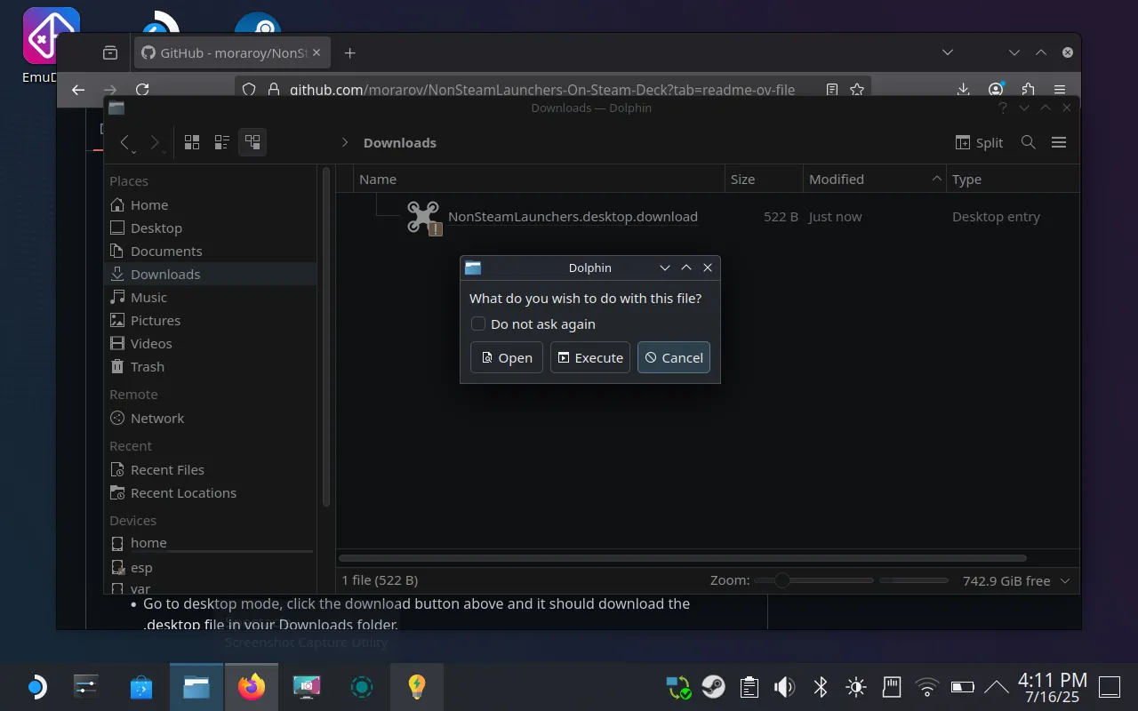1138x711 pixels.
Task: Open the Split view in Dolphin
Action: click(x=978, y=142)
